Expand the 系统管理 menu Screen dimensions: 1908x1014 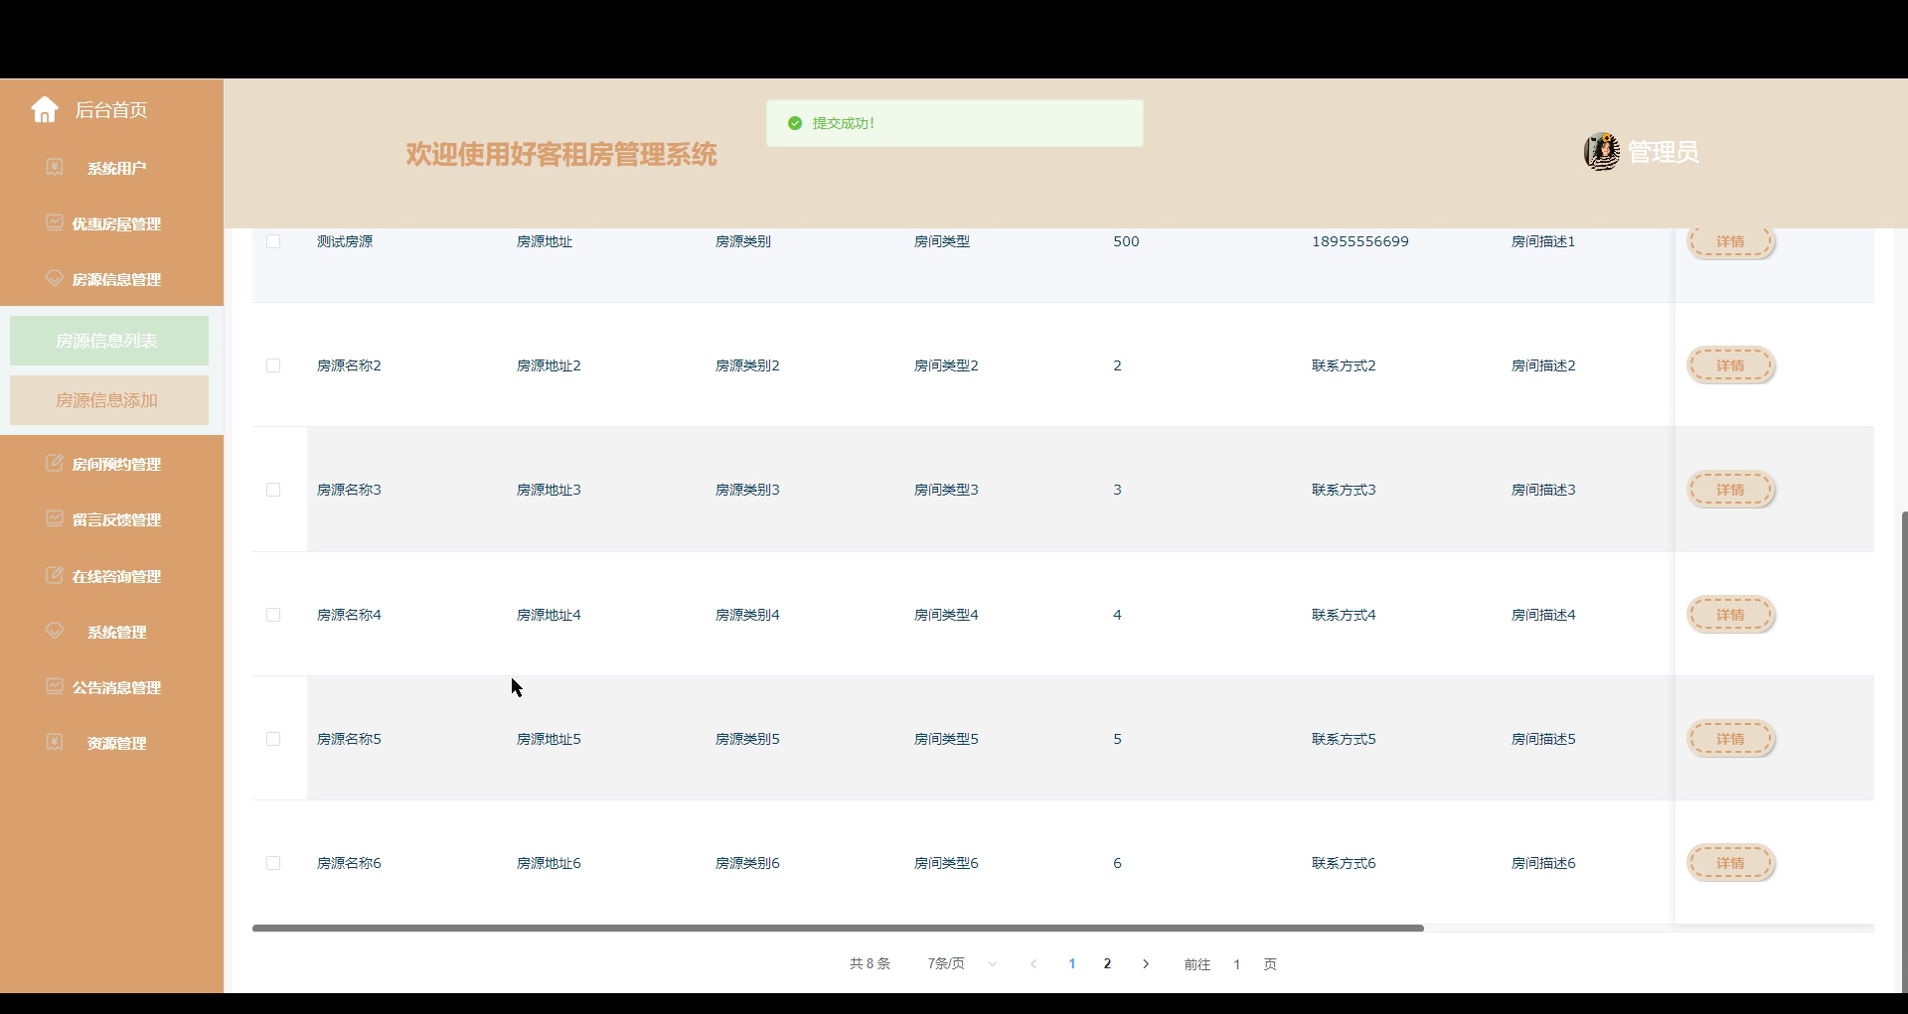pyautogui.click(x=111, y=632)
